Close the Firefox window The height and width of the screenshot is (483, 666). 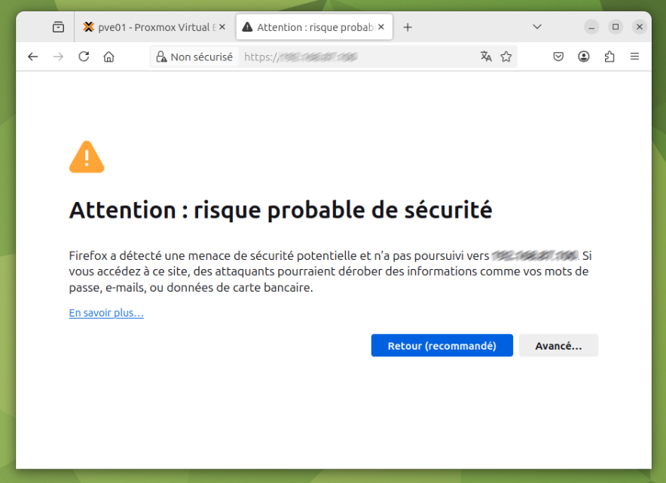tap(639, 27)
